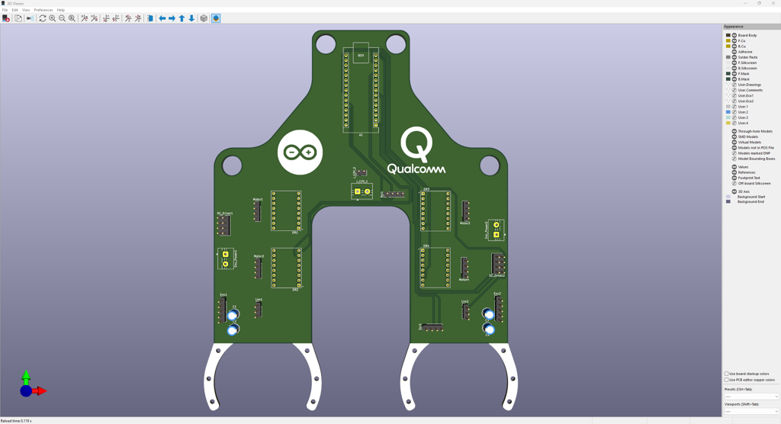Change Board Body color swatch
The width and height of the screenshot is (781, 424).
pyautogui.click(x=728, y=35)
